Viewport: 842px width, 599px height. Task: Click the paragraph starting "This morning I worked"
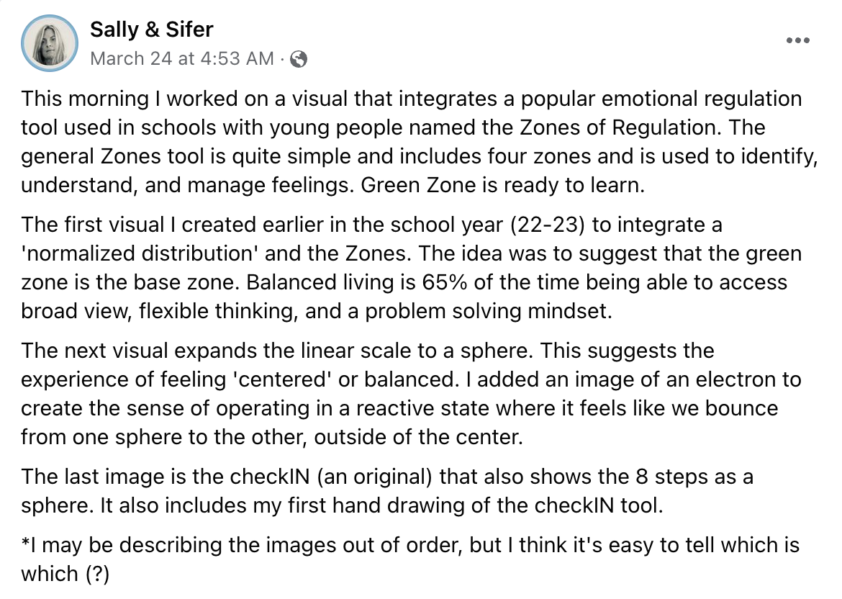pos(410,142)
